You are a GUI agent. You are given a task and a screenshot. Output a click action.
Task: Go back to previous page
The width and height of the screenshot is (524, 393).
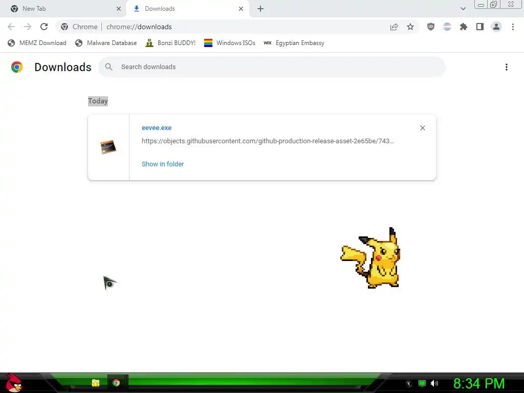pos(11,27)
